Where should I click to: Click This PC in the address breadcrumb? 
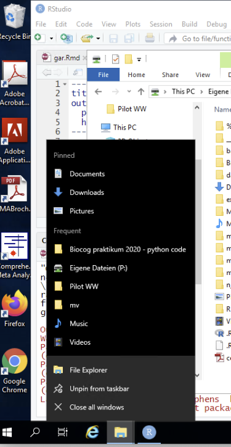pos(183,91)
